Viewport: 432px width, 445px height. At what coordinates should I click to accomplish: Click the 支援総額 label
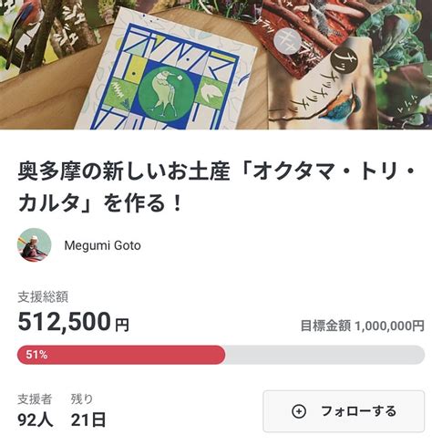[x=43, y=297]
